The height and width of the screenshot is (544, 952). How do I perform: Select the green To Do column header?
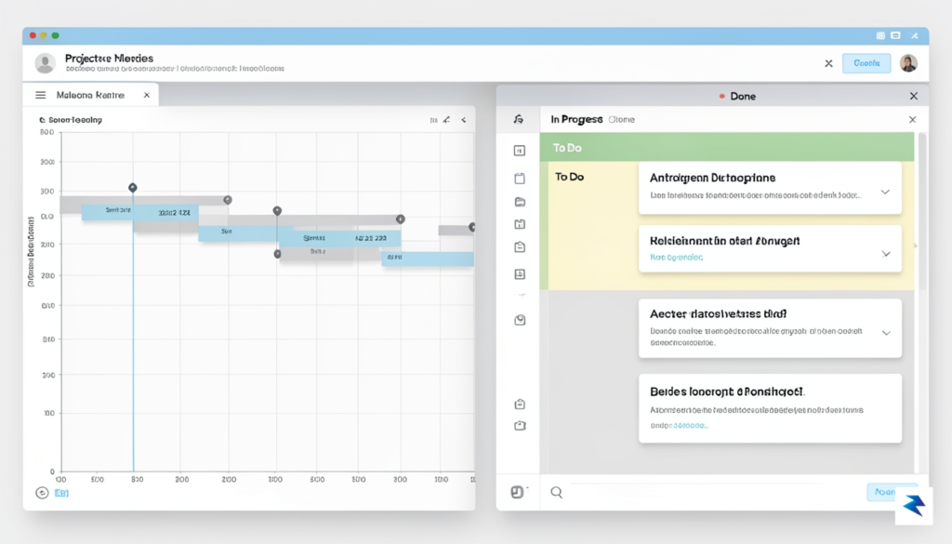pos(727,148)
